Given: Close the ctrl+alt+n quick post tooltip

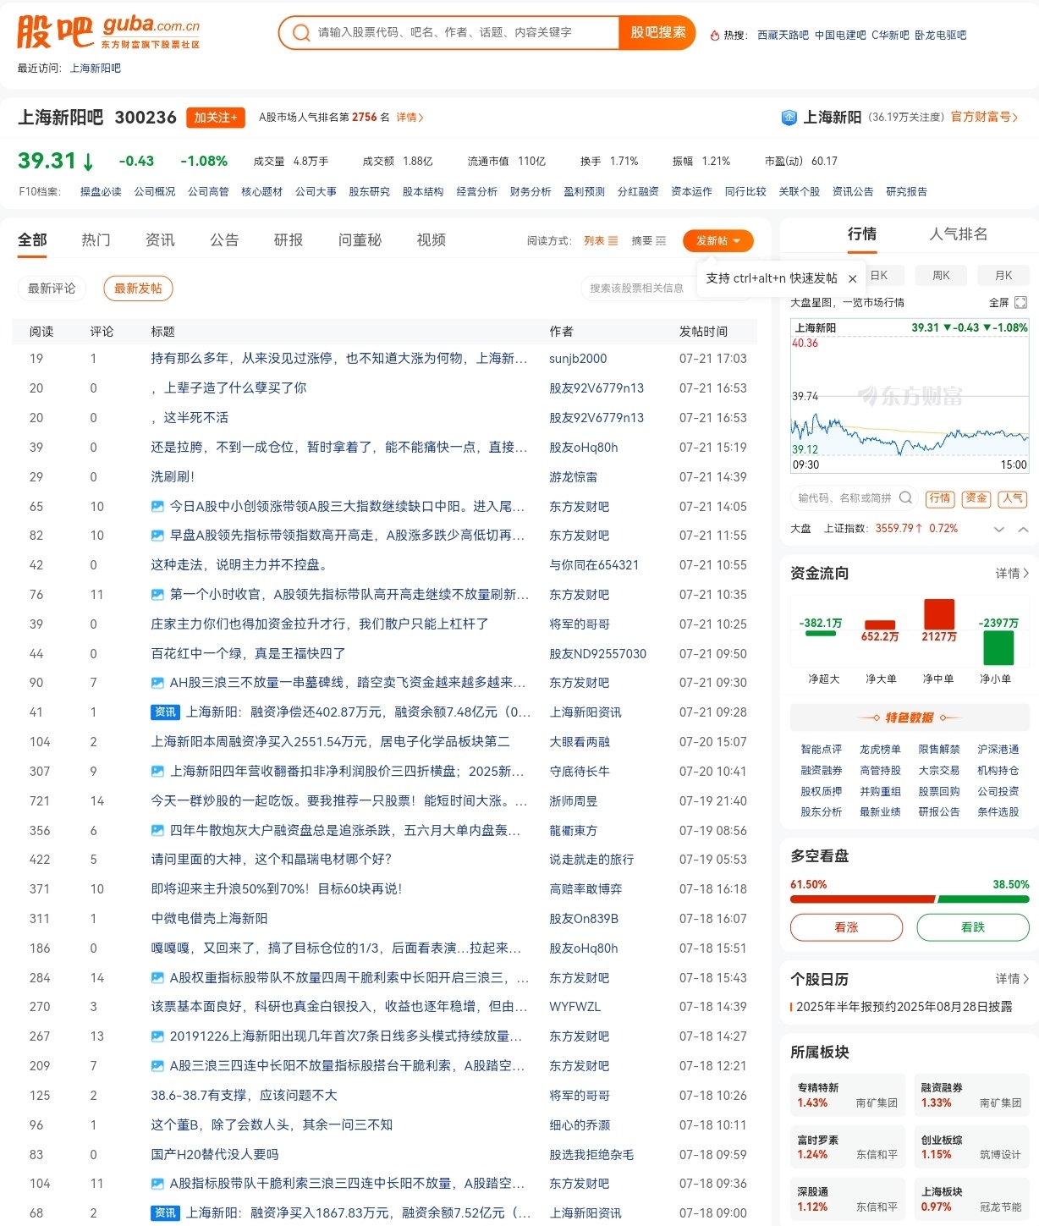Looking at the screenshot, I should (853, 278).
